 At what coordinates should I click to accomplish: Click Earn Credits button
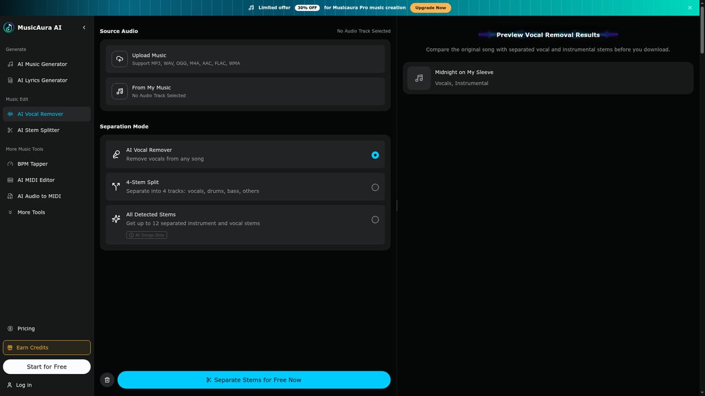tap(47, 348)
